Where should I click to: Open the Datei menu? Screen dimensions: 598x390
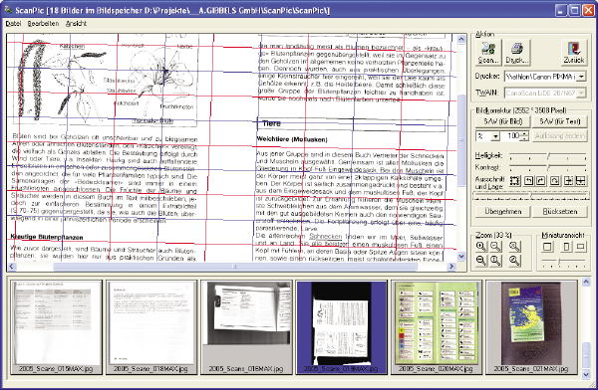coord(13,24)
